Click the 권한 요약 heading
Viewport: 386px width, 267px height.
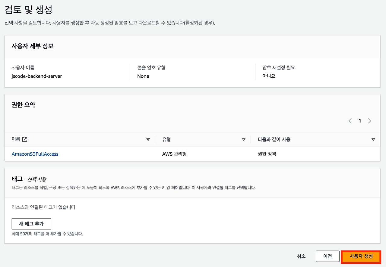tap(24, 105)
